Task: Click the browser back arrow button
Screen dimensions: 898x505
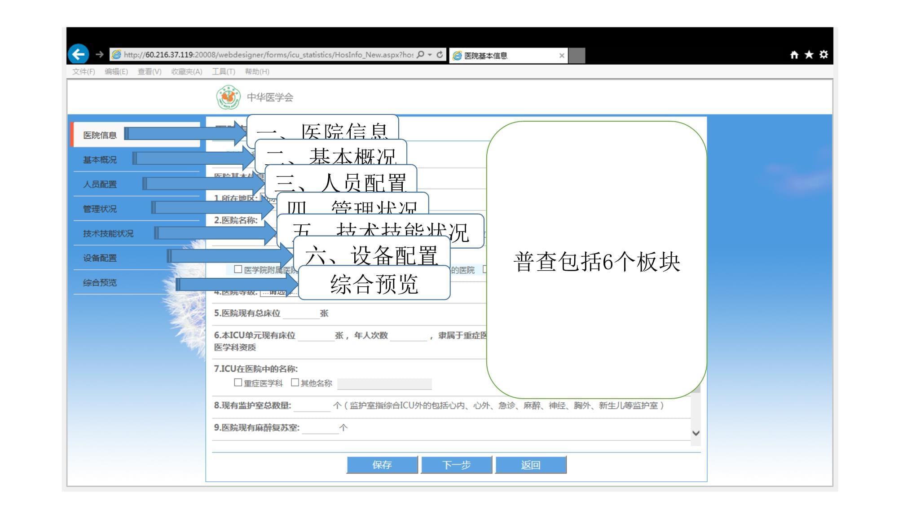Action: 79,55
